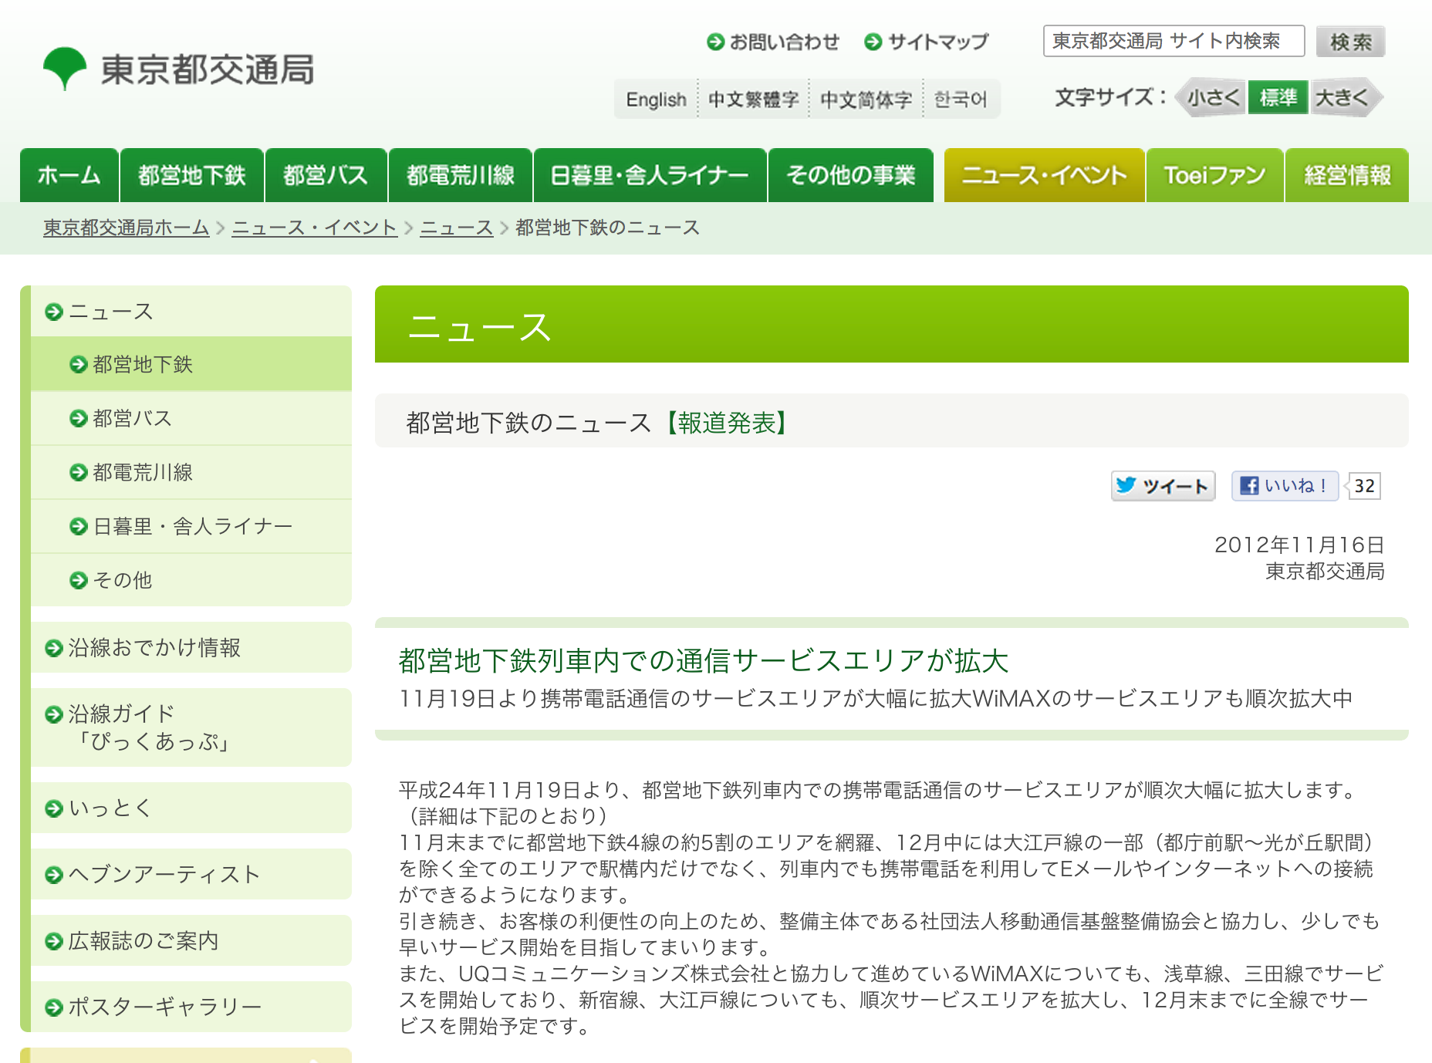The width and height of the screenshot is (1432, 1063).
Task: Open sidebar link 沿線おでかけ情報
Action: point(191,647)
